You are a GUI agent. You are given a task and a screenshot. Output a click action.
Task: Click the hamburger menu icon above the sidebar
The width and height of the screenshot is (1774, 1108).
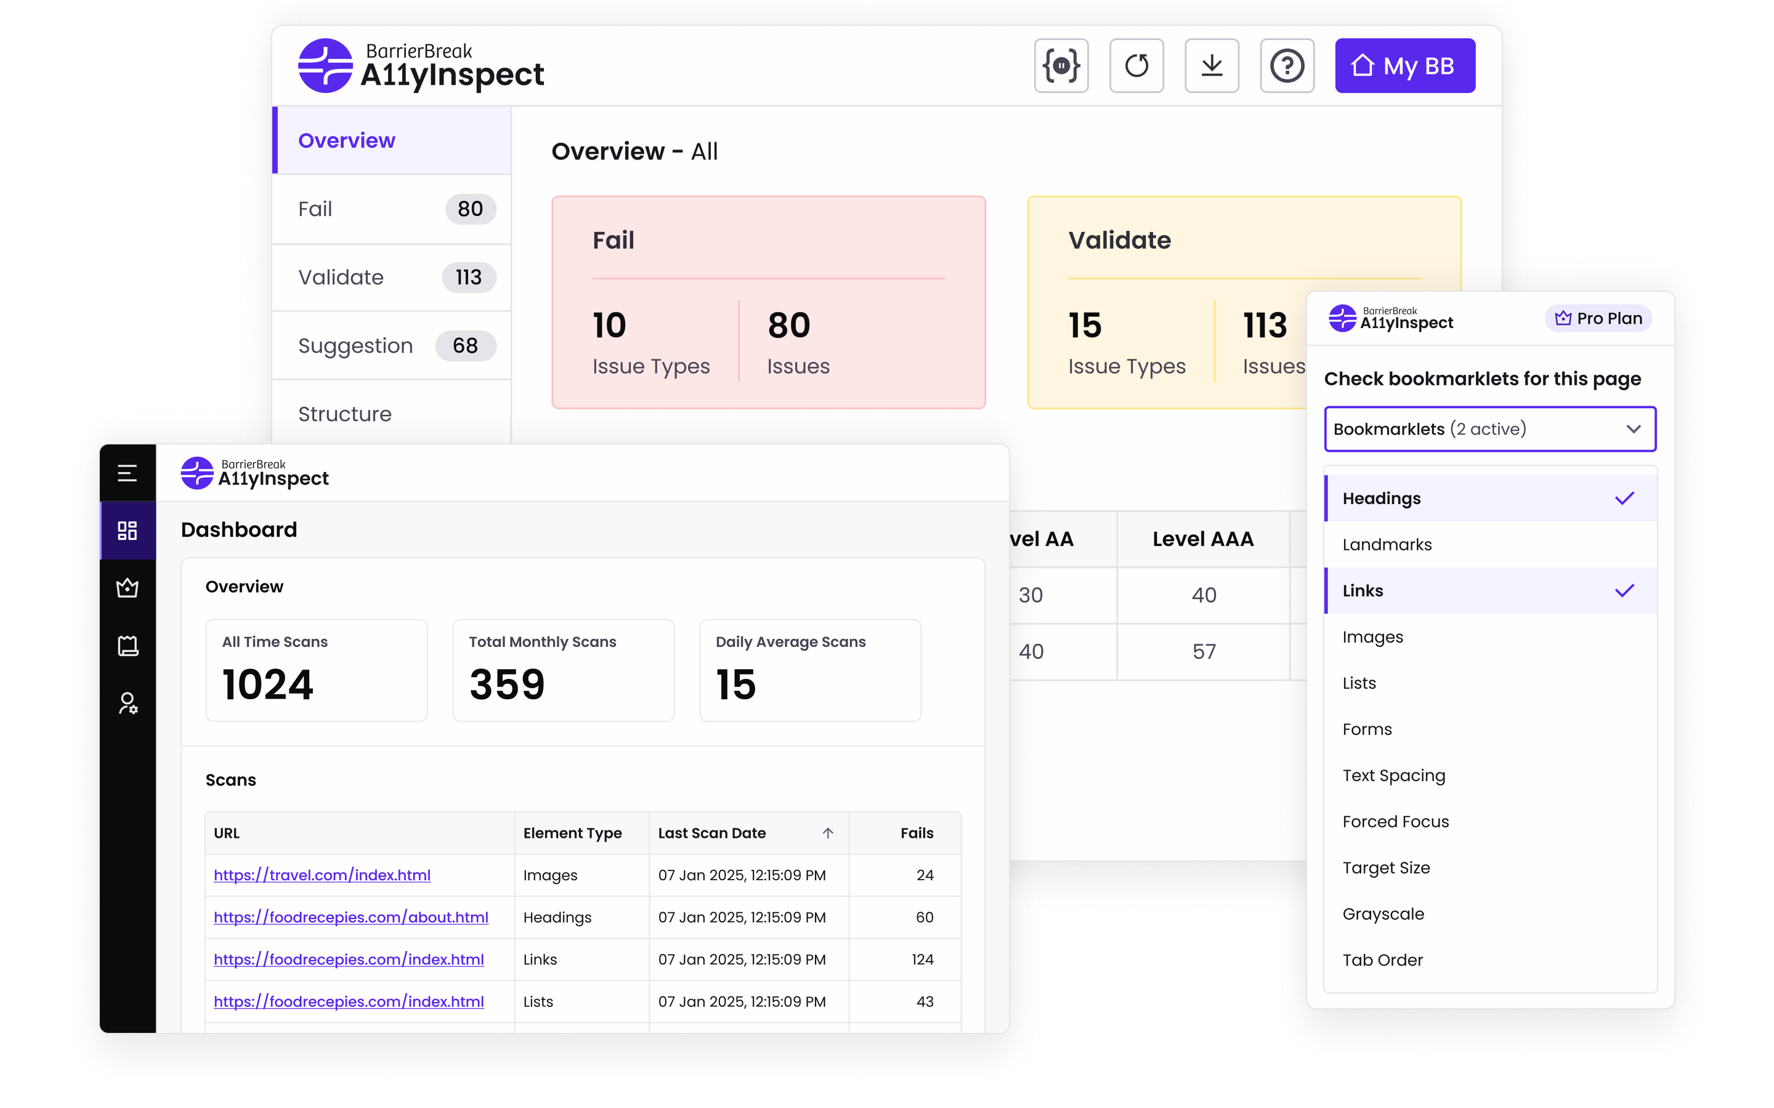[x=128, y=473]
